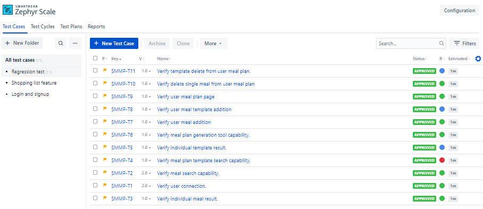This screenshot has height=209, width=483.
Task: Open Verify user meal plan page link
Action: (186, 97)
